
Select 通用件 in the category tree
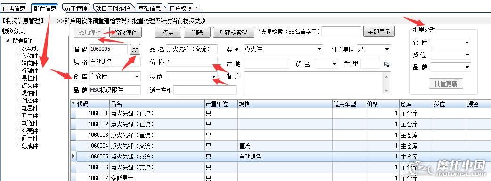tap(30, 138)
